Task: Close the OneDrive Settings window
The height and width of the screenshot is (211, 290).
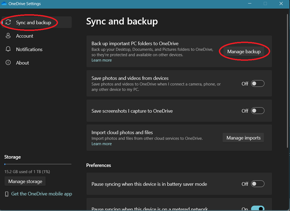Action: (281, 4)
